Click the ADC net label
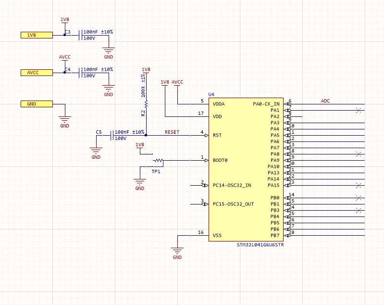Screen dimensions: 384x305 point(325,101)
